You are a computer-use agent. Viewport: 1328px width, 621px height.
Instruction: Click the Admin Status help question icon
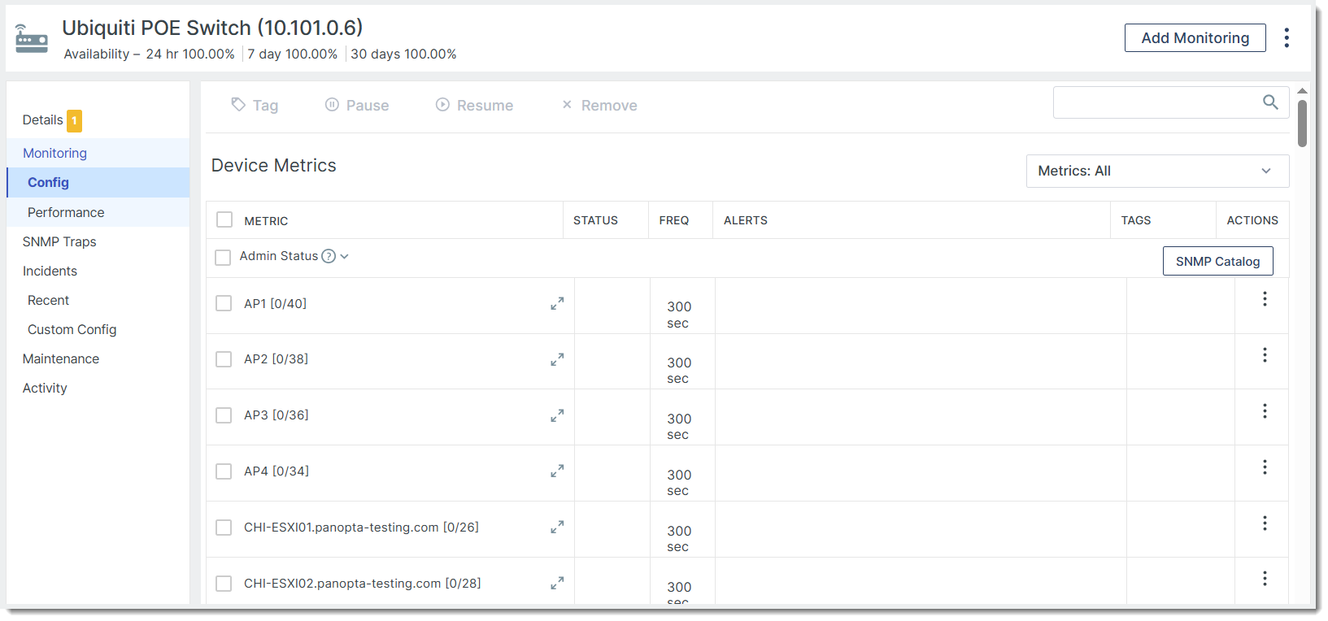tap(329, 256)
